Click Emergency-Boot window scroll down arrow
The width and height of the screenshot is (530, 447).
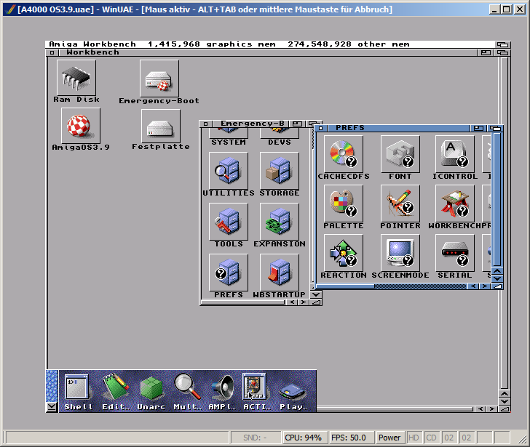316,294
